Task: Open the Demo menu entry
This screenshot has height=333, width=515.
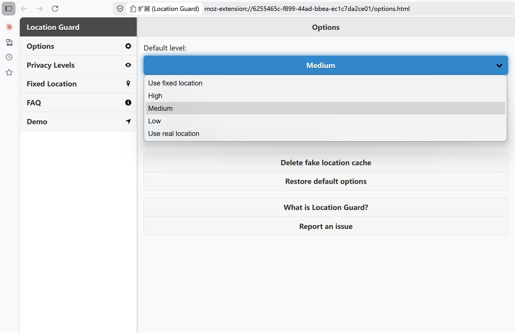Action: [x=78, y=121]
